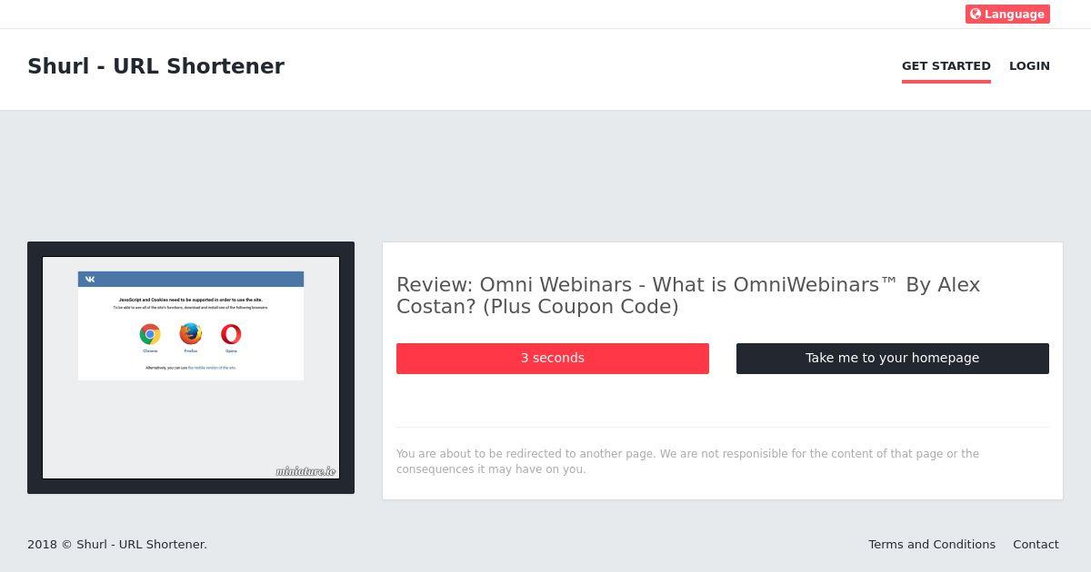Open the Language selector button
Image resolution: width=1091 pixels, height=572 pixels.
click(x=1007, y=14)
